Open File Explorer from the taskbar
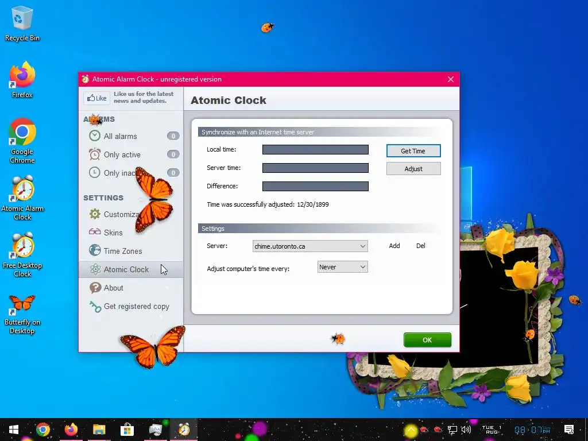 coord(99,430)
